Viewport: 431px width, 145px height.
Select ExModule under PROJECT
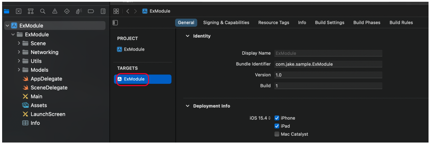point(131,50)
